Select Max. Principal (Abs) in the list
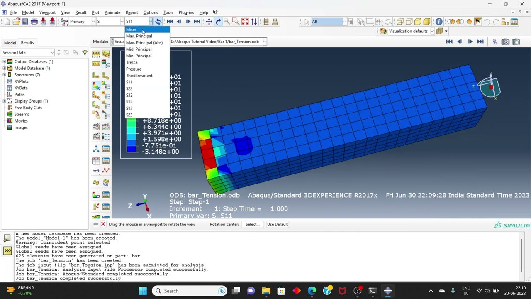This screenshot has width=531, height=299. coord(147,43)
